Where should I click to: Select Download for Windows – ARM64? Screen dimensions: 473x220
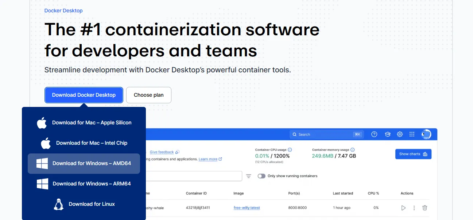(84, 184)
